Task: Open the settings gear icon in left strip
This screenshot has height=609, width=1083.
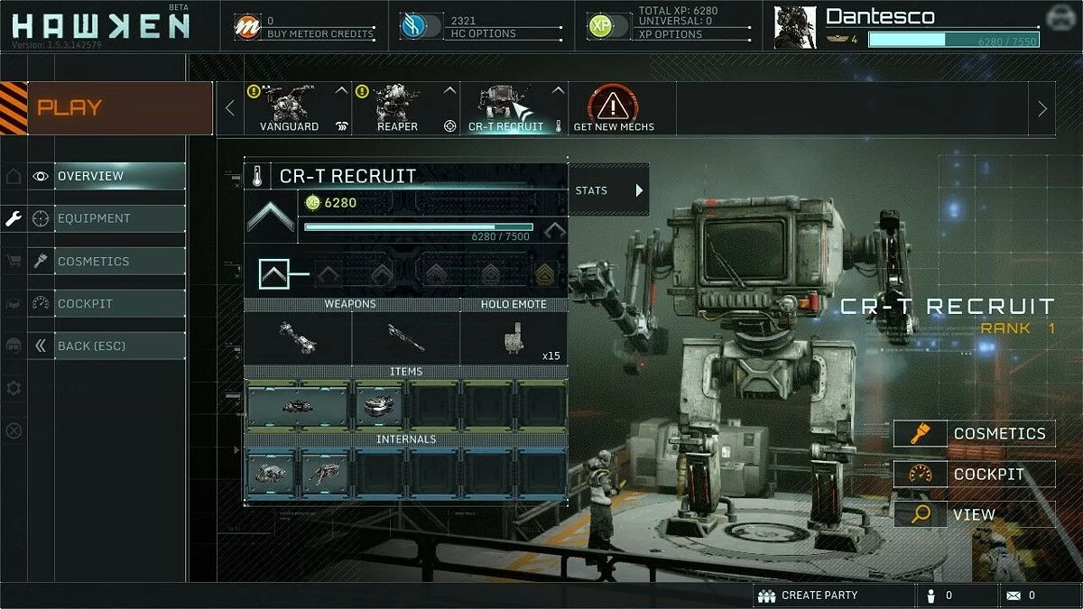Action: (14, 388)
